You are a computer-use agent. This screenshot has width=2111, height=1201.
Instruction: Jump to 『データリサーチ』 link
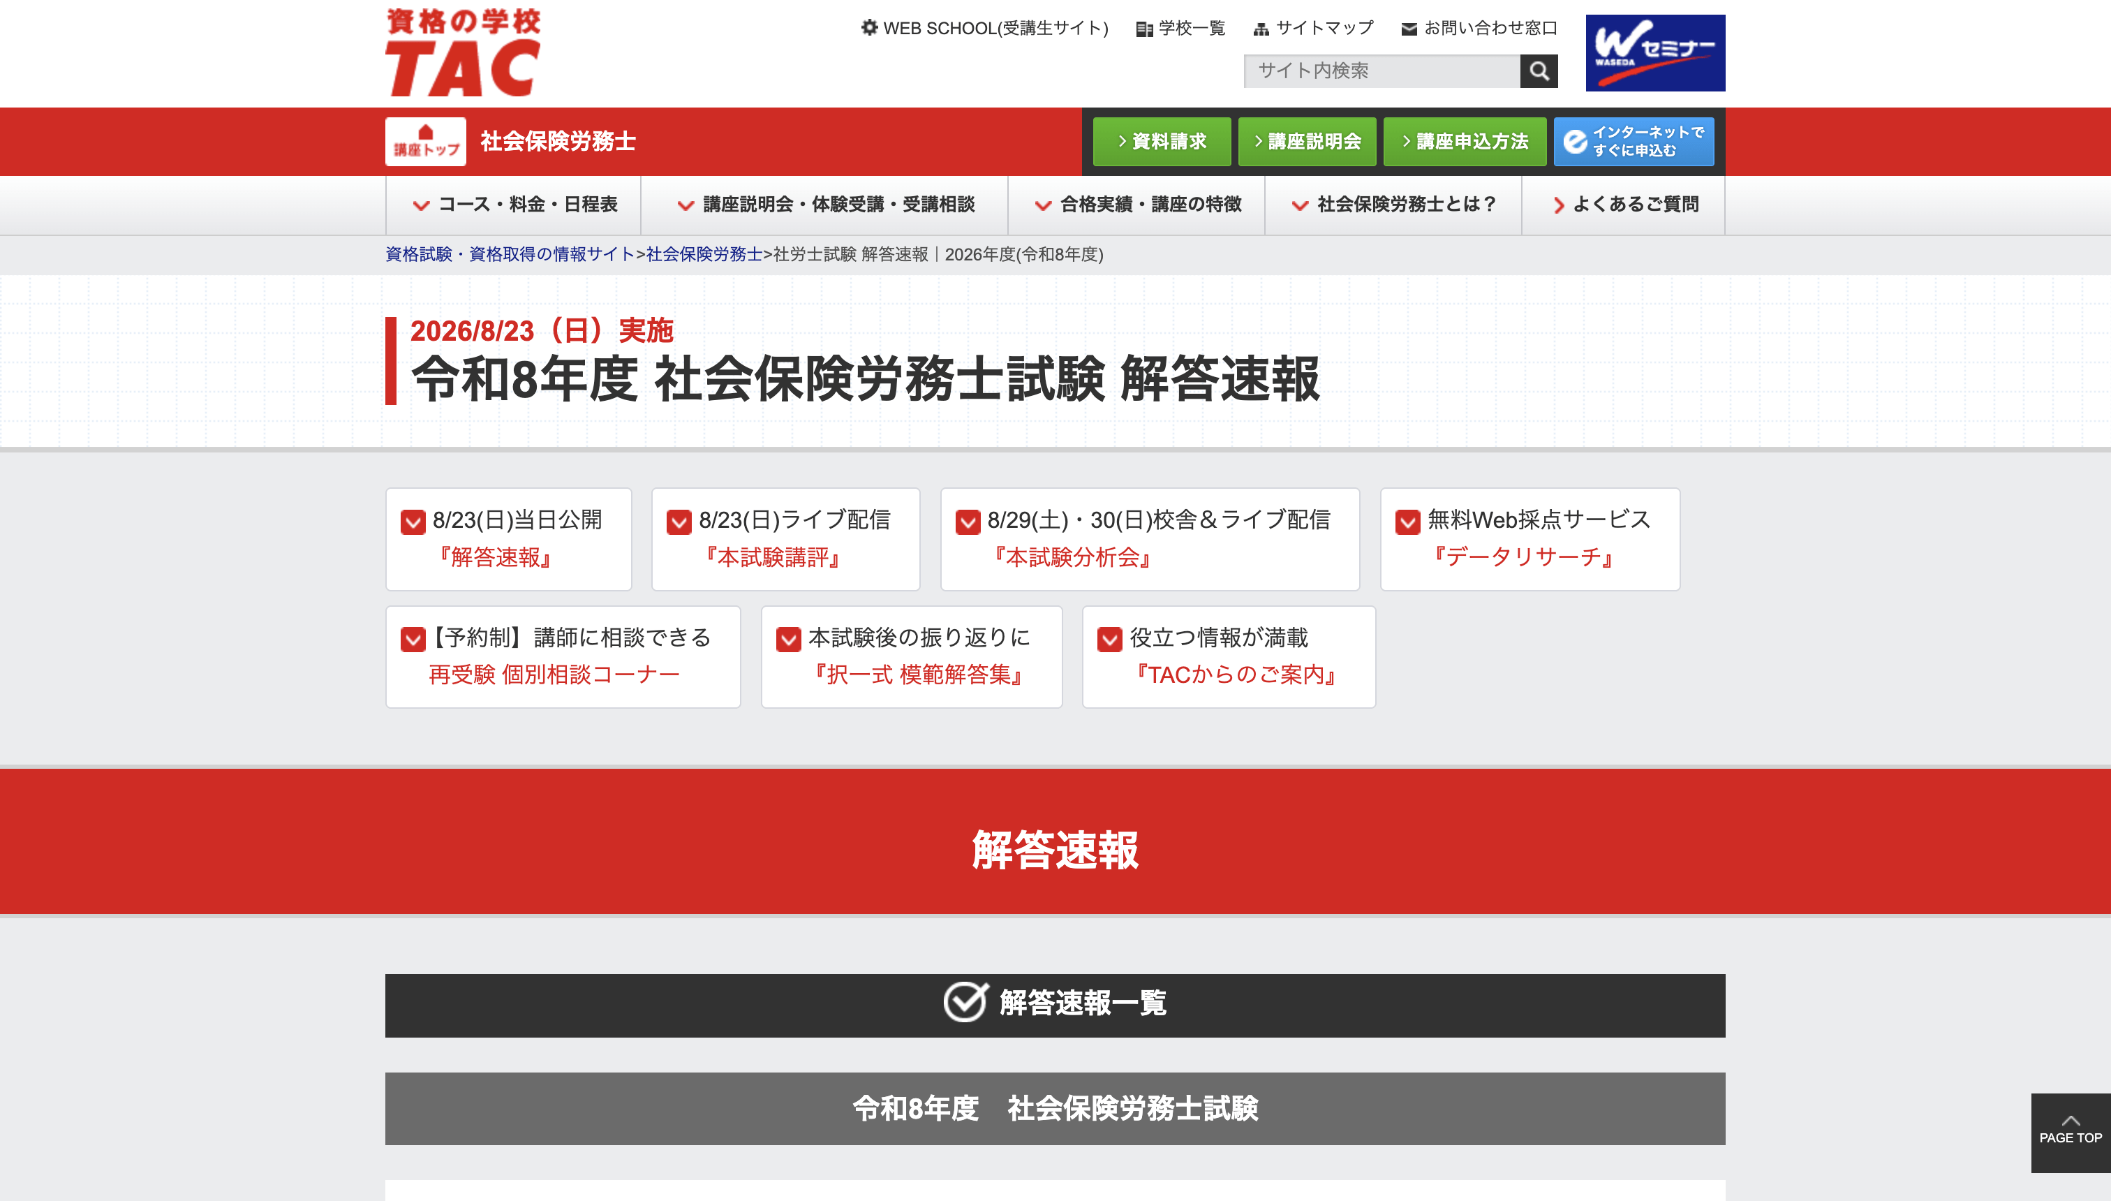click(x=1524, y=557)
